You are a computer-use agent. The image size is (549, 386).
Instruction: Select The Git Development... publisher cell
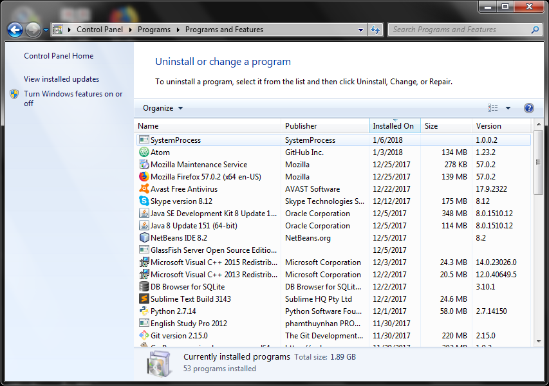(324, 336)
